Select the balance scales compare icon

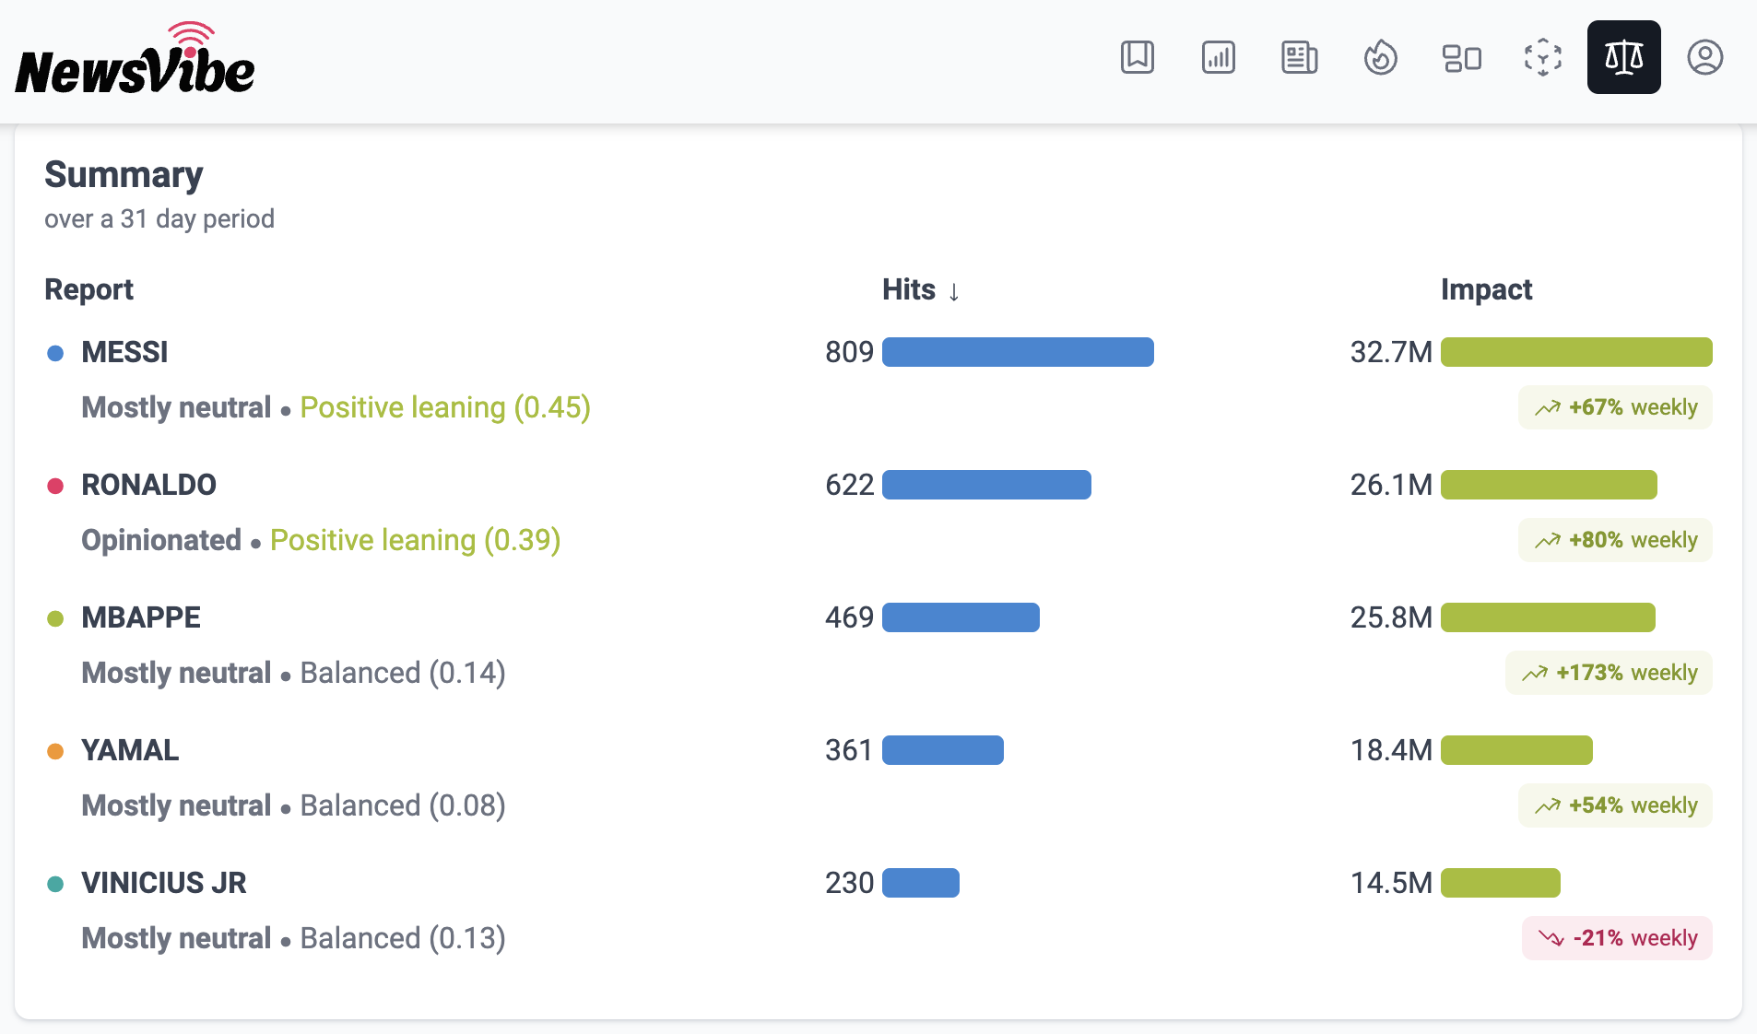click(1623, 57)
